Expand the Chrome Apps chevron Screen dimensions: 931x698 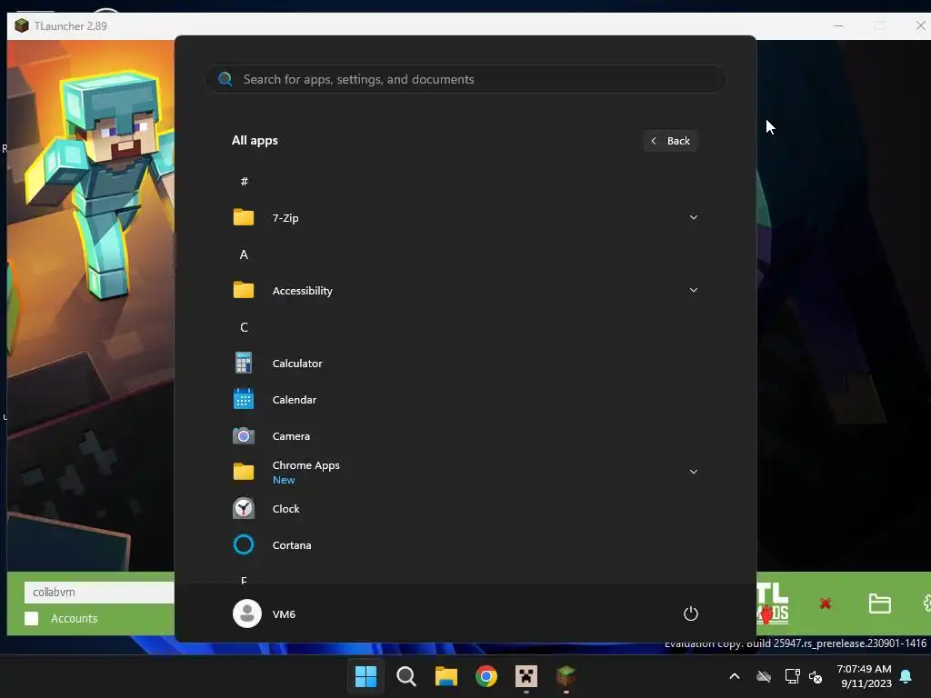point(693,472)
